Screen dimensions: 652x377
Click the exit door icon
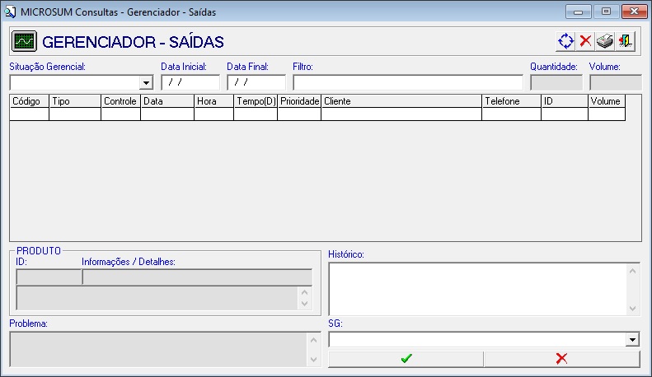626,41
